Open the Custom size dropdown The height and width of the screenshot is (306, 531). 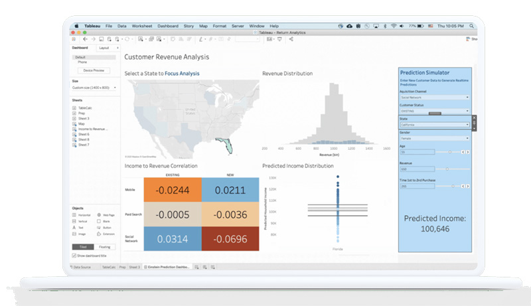pyautogui.click(x=94, y=88)
